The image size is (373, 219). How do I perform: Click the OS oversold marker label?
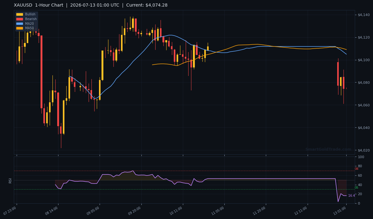pyautogui.click(x=356, y=188)
